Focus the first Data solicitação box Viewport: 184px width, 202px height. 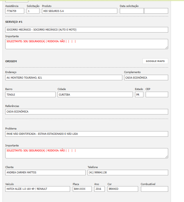pos(132,11)
